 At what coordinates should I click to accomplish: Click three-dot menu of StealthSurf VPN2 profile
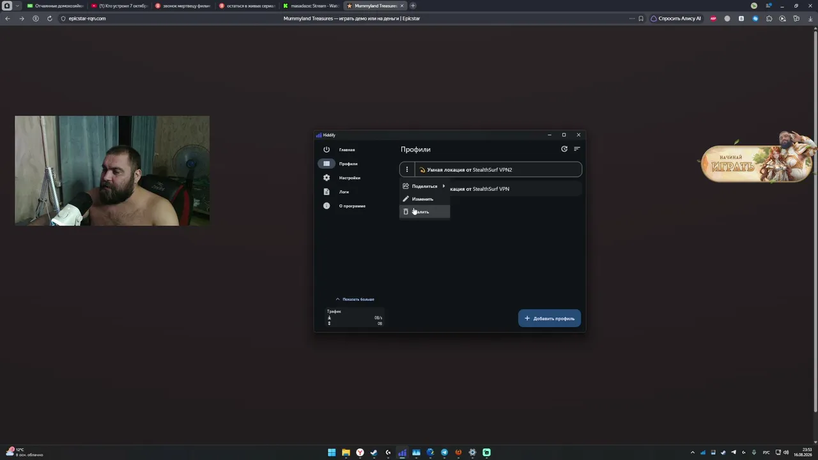tap(407, 169)
